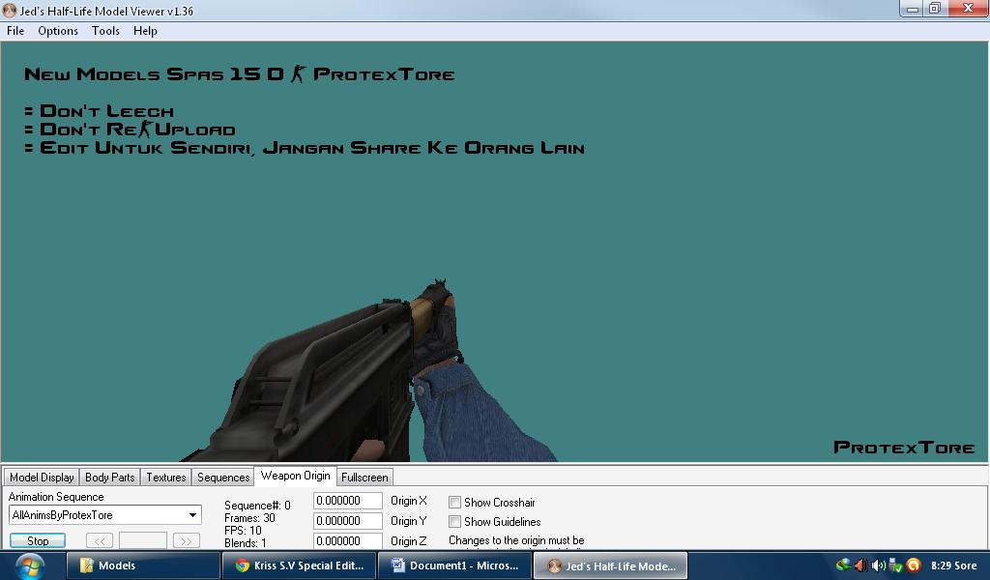Open the File menu
Screen dimensions: 990x580
click(15, 31)
